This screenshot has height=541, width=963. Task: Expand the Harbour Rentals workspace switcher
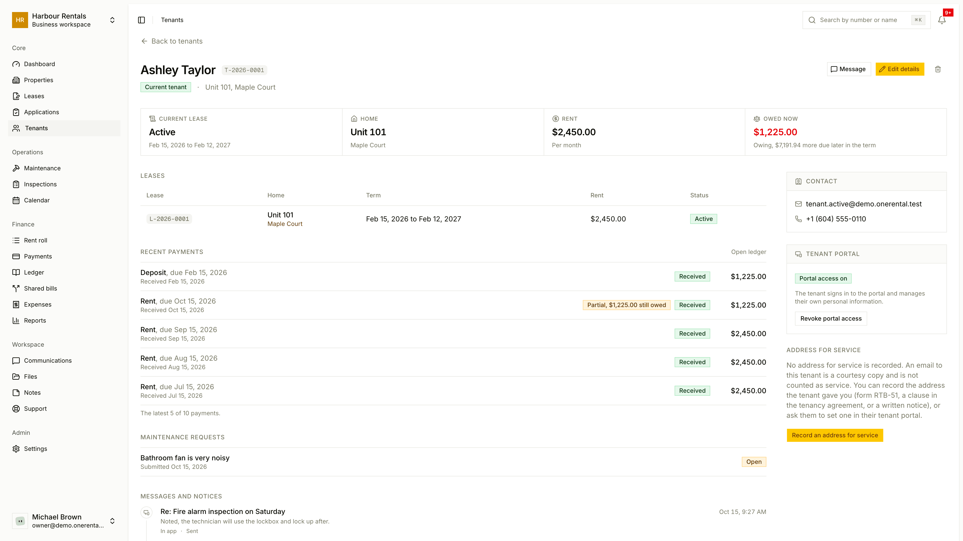pos(64,20)
